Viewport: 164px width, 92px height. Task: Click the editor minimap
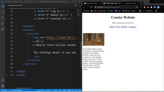79,14
